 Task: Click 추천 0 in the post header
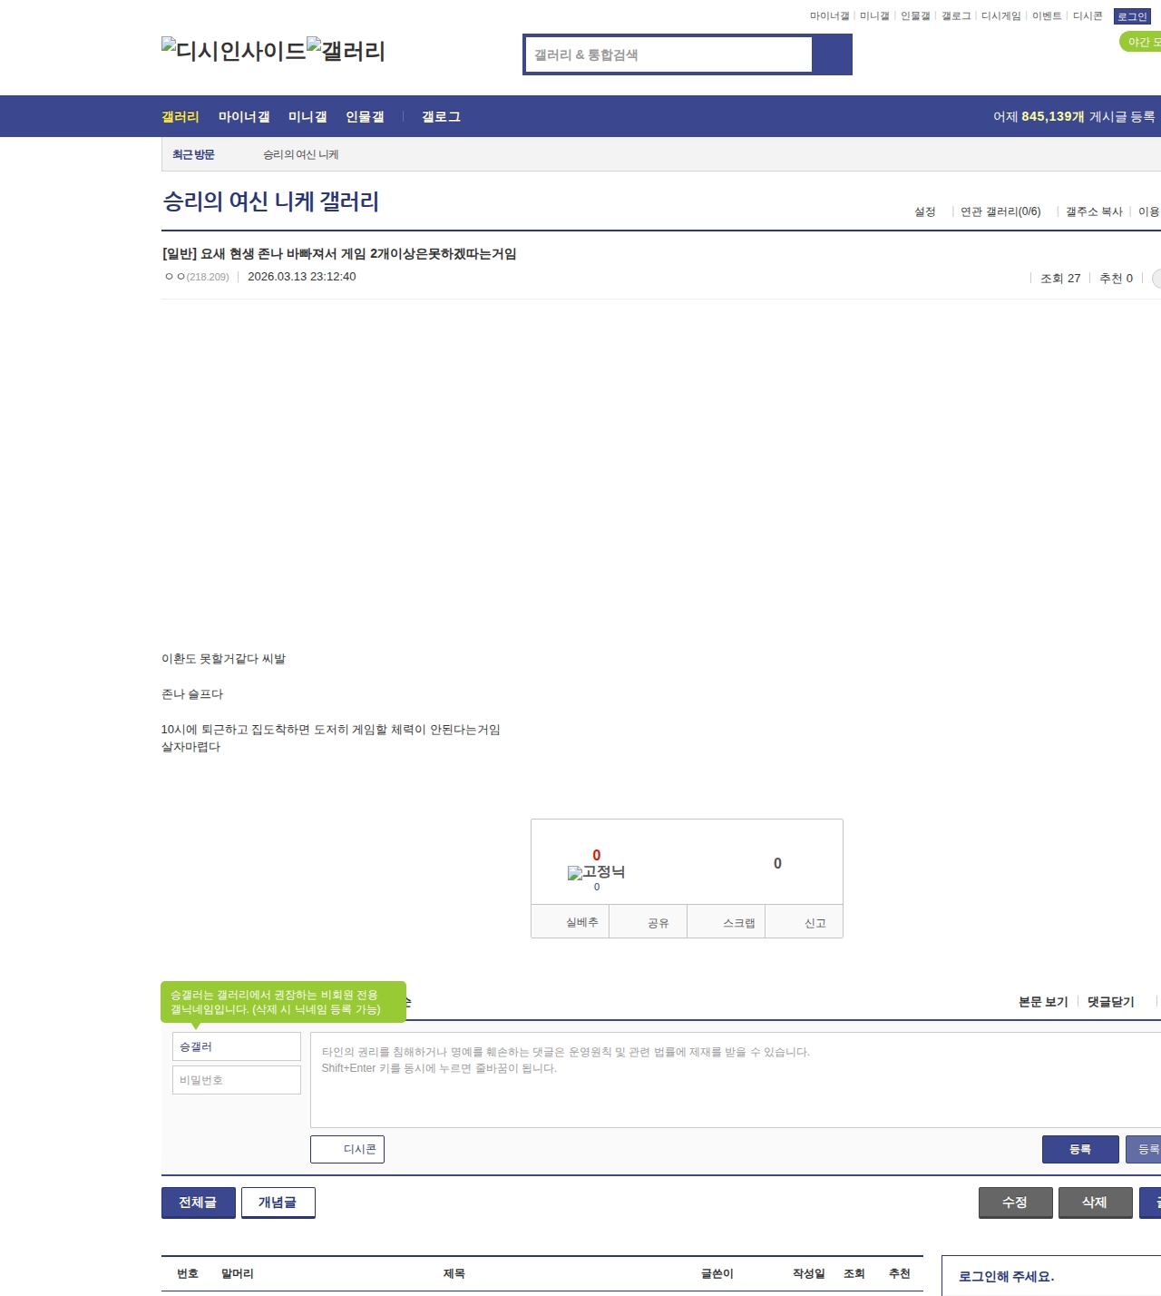(x=1116, y=278)
